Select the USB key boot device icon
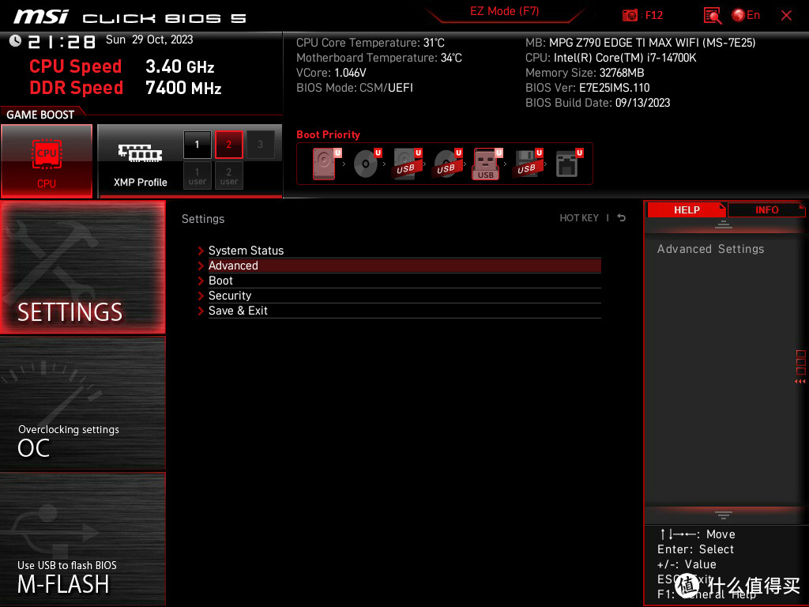 [487, 164]
